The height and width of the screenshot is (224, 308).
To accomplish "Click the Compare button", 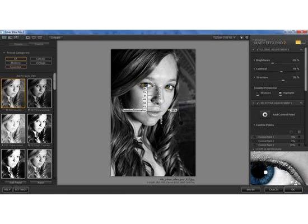I will tap(55, 38).
